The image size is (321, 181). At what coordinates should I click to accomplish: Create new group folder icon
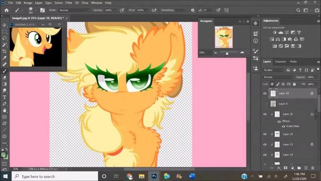point(299,168)
